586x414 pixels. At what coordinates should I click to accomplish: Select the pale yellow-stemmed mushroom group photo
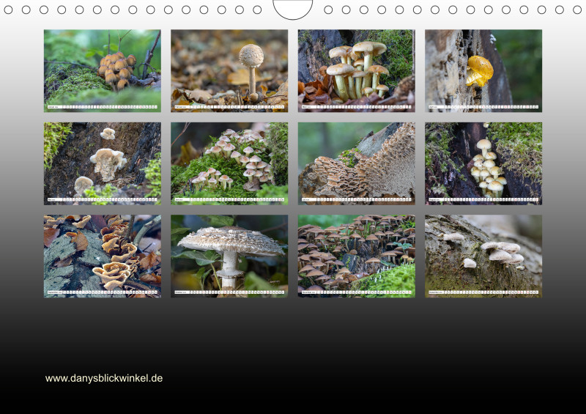coord(357,70)
